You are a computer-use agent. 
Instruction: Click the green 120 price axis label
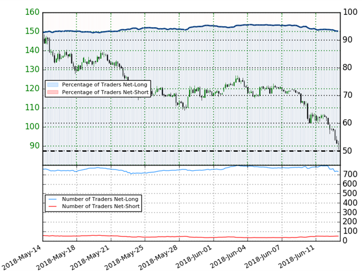(32, 88)
